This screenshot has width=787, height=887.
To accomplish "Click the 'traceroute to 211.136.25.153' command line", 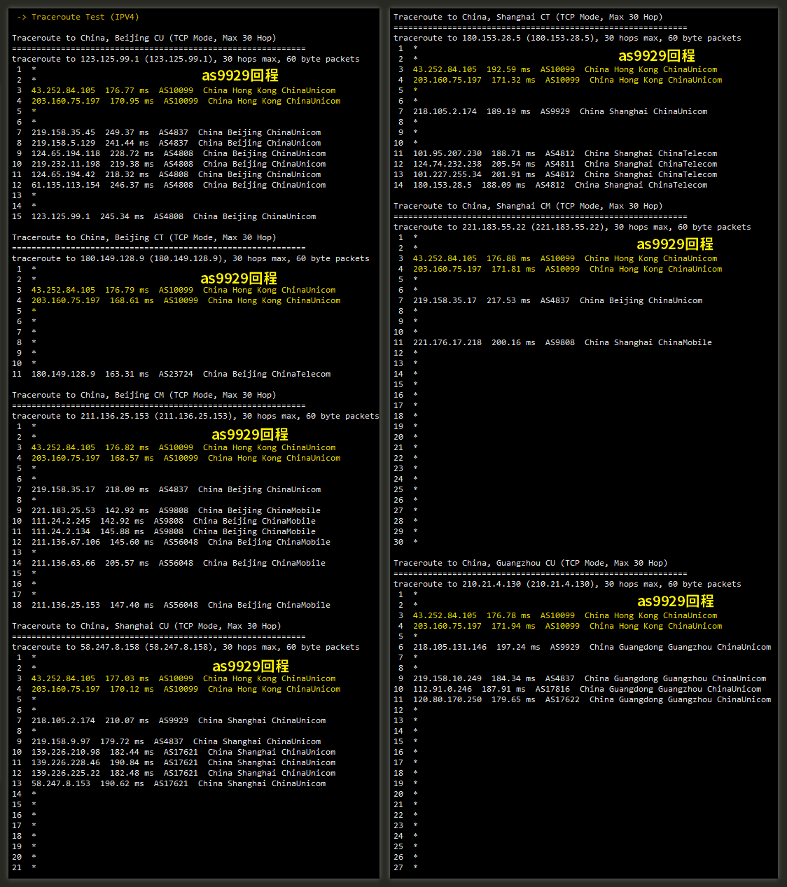I will pos(195,416).
